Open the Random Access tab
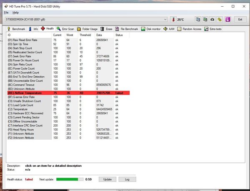 click(x=189, y=29)
